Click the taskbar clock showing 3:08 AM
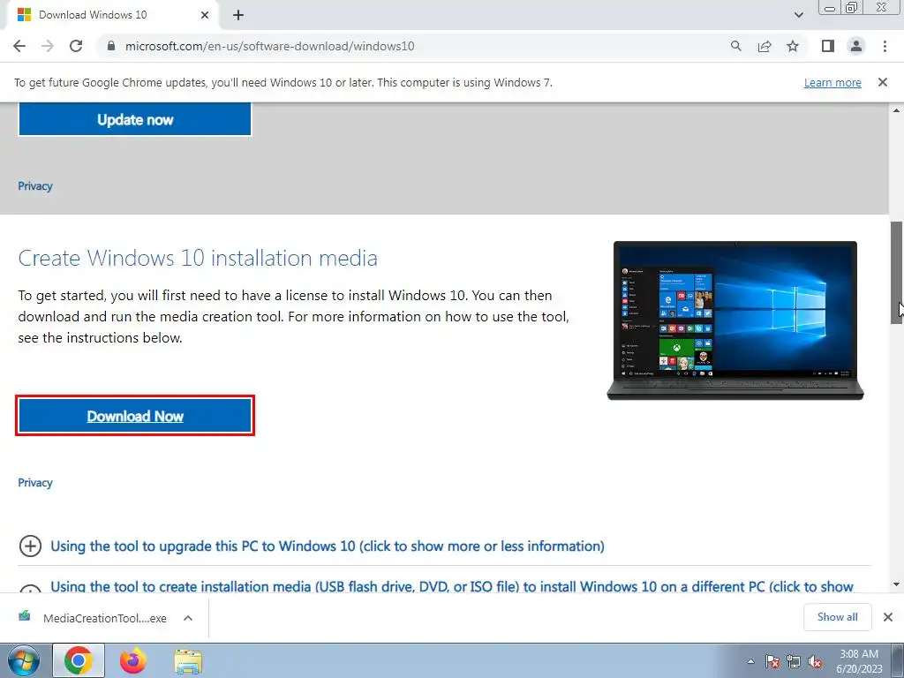The image size is (904, 678). [859, 661]
